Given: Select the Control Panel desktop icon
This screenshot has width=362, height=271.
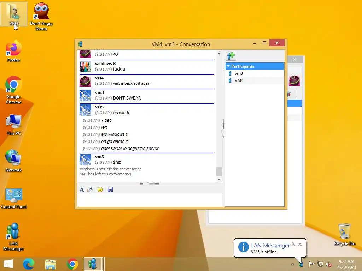Looking at the screenshot, I should (x=14, y=198).
